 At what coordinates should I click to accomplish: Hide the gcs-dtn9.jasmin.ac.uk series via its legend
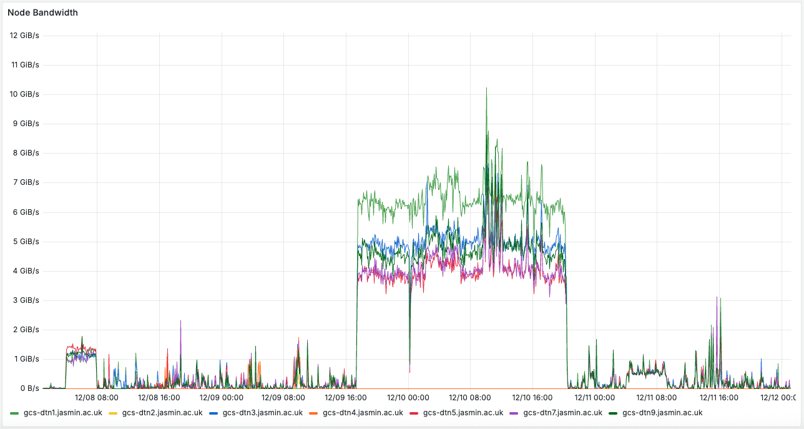662,413
